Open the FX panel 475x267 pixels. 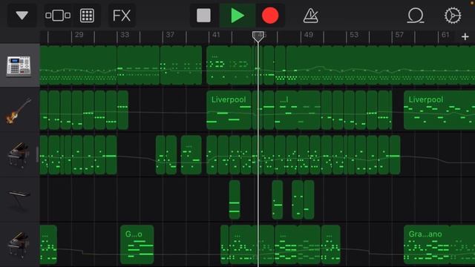(122, 15)
